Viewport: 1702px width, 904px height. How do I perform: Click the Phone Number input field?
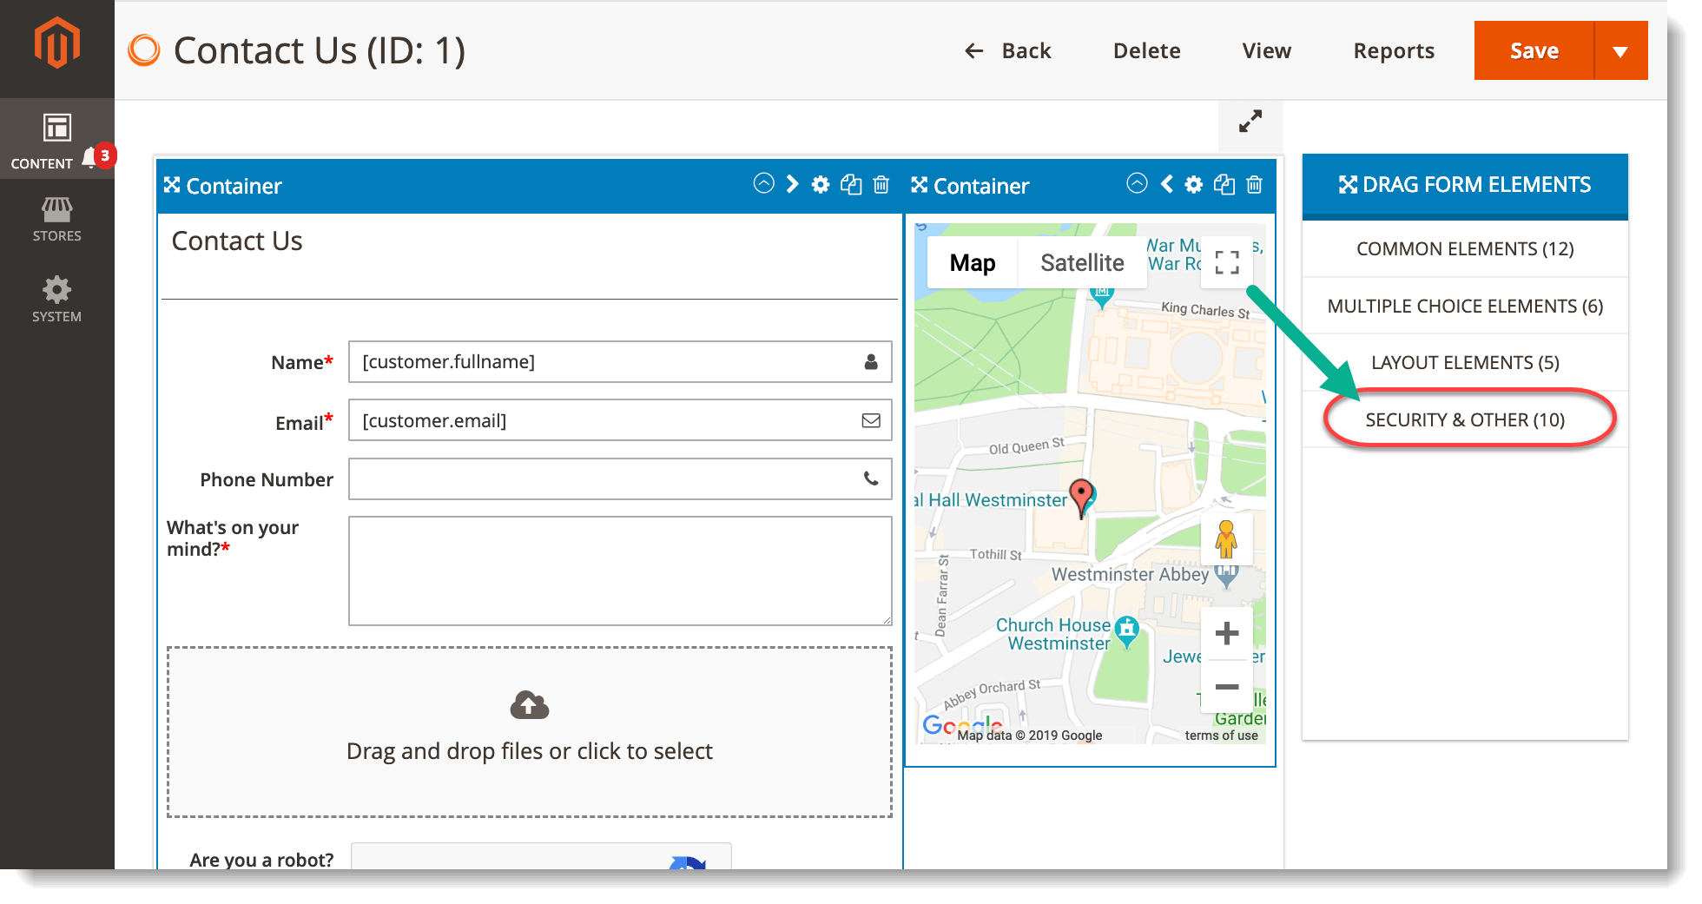[x=619, y=478]
